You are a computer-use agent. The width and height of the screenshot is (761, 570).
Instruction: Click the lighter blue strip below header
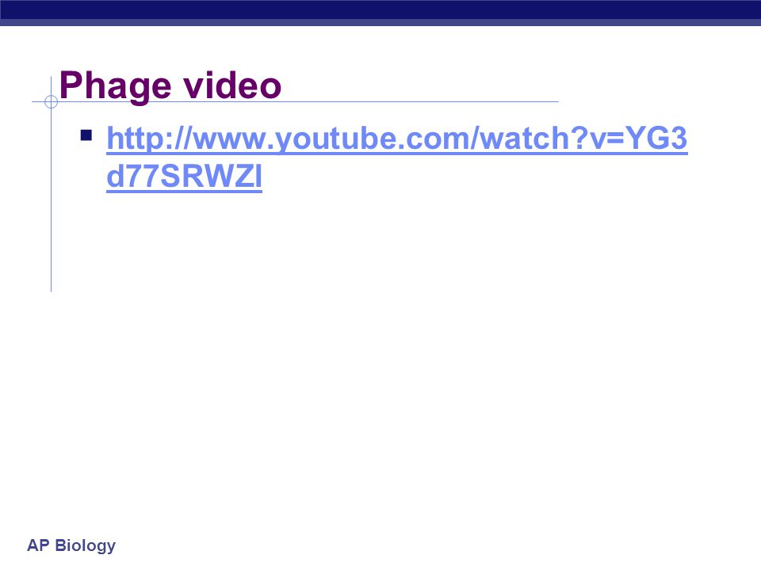click(x=380, y=22)
